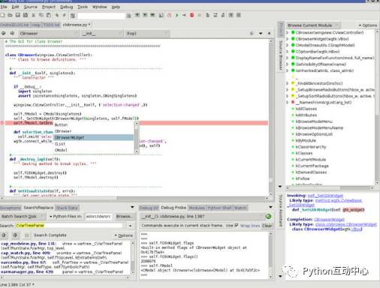
Task: Click the pause search icon
Action: click(27, 235)
